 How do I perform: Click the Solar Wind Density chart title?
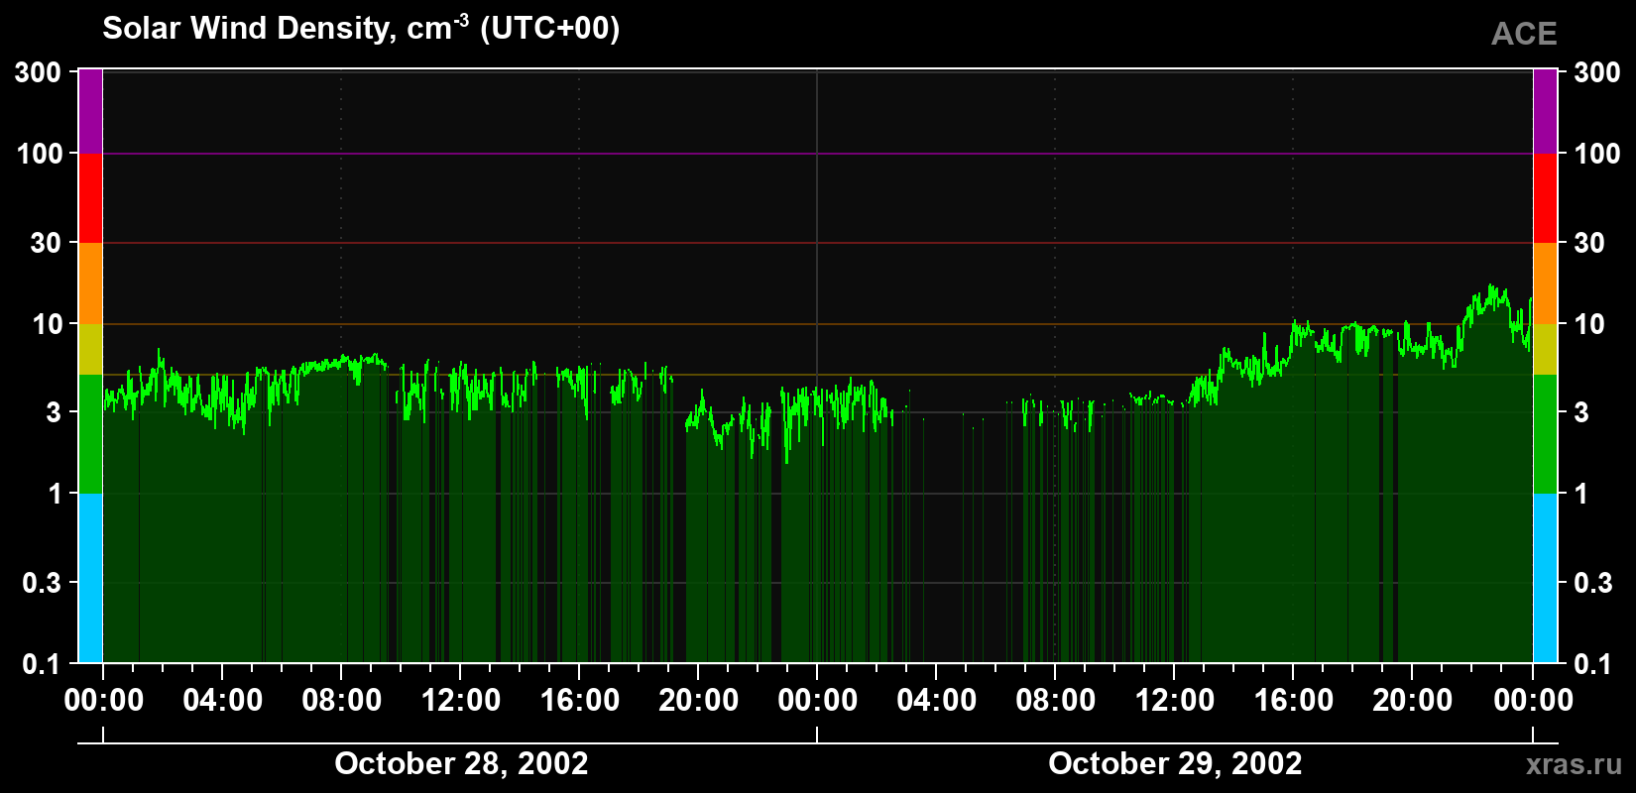pyautogui.click(x=361, y=28)
